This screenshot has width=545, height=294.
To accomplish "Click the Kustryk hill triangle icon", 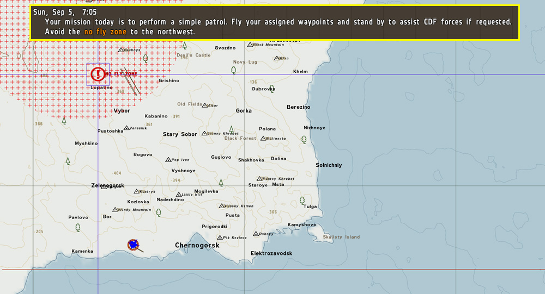I will (x=137, y=191).
